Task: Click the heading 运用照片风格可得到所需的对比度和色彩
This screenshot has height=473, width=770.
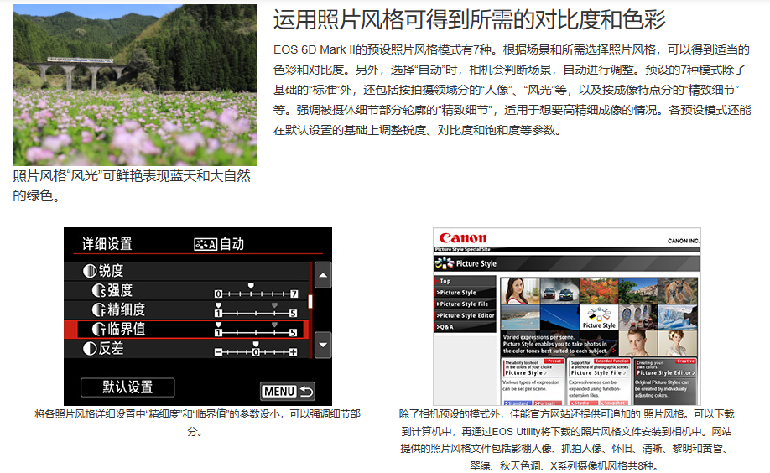Action: pos(470,19)
